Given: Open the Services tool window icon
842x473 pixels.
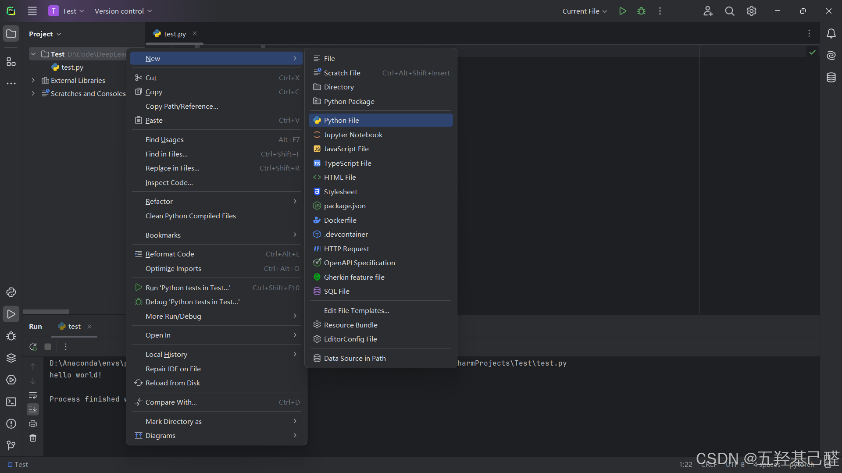Looking at the screenshot, I should point(11,380).
